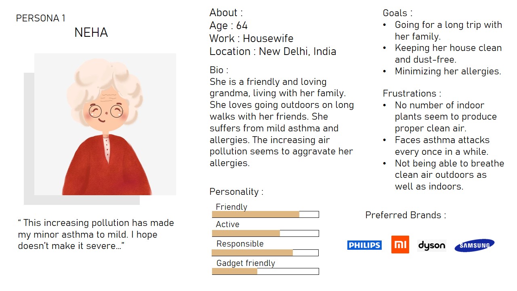Click the Frustrations heading
The width and height of the screenshot is (517, 291).
click(x=412, y=93)
